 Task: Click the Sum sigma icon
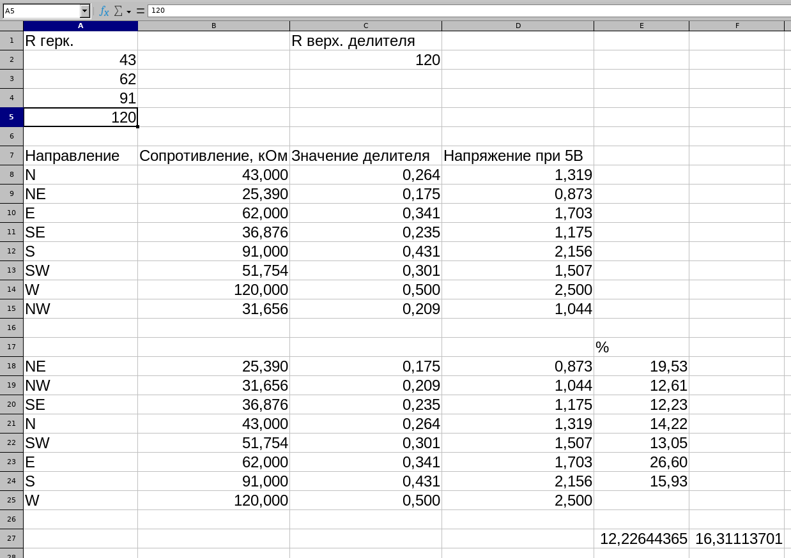(x=118, y=11)
